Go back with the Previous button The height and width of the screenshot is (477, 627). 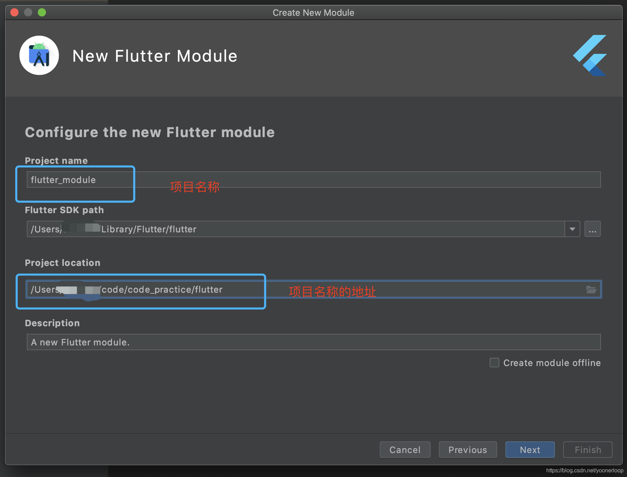(468, 450)
